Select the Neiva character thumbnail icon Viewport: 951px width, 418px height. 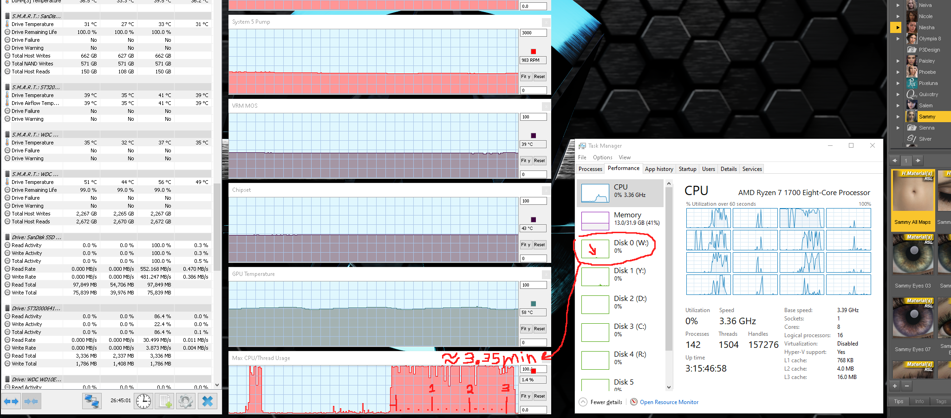click(x=912, y=5)
